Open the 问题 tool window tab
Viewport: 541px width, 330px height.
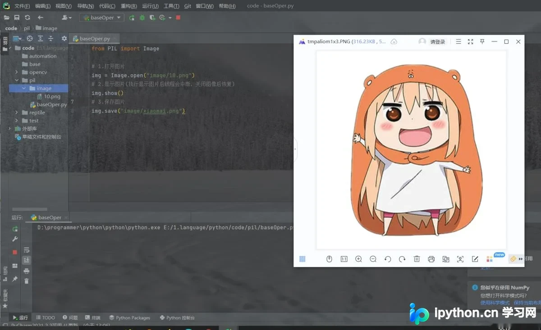pyautogui.click(x=70, y=317)
